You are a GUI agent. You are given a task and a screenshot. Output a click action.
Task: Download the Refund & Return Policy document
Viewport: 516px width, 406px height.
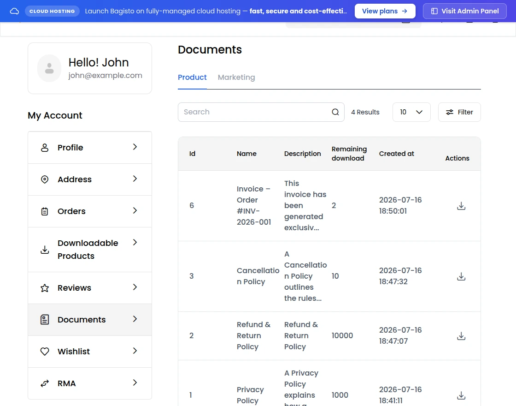coord(461,336)
